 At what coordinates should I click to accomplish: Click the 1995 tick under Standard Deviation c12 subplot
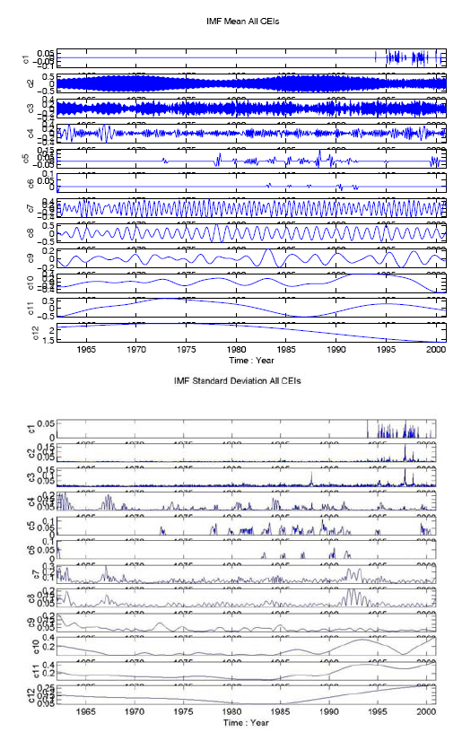click(x=378, y=711)
